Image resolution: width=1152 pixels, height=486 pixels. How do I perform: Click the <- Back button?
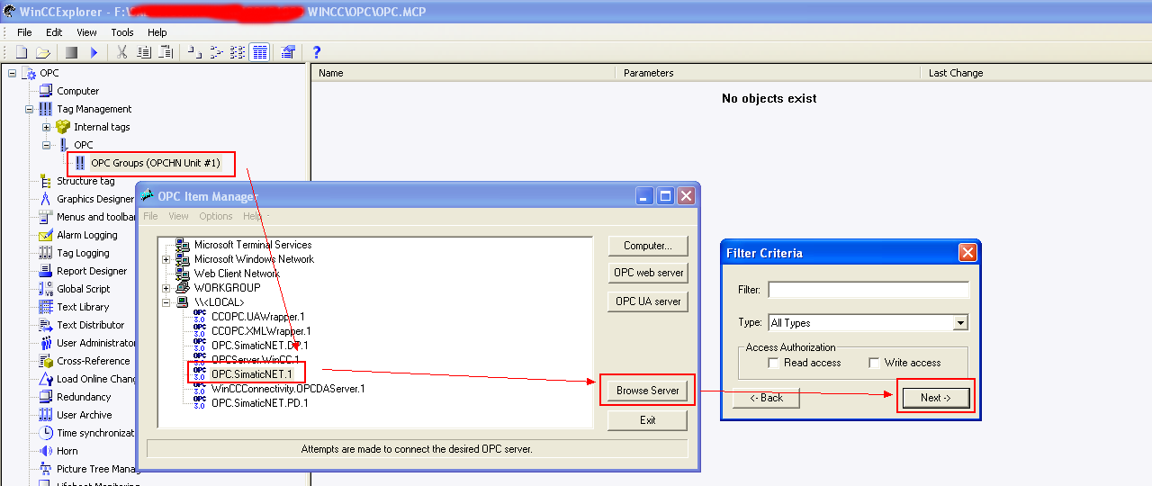pos(766,398)
